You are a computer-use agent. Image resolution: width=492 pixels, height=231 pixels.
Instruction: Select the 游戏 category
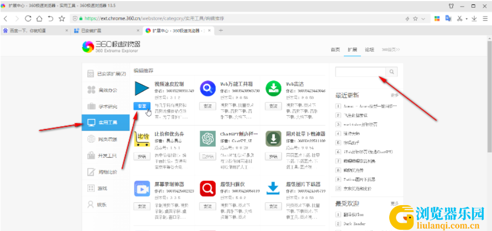106,188
